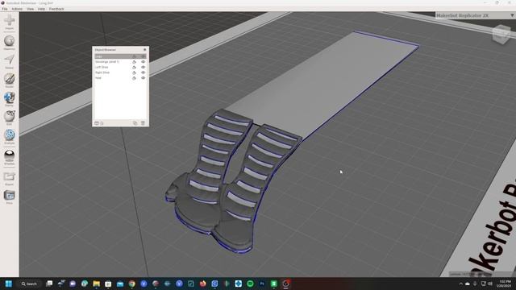Screen dimensions: 516x290
Task: Open the Help menu
Action: point(41,9)
